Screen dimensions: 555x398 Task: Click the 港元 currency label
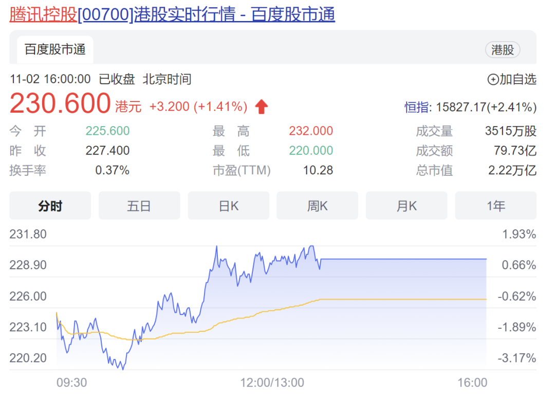pyautogui.click(x=128, y=107)
